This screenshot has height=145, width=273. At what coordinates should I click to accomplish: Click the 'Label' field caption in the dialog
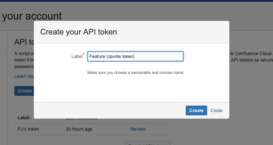tap(77, 56)
